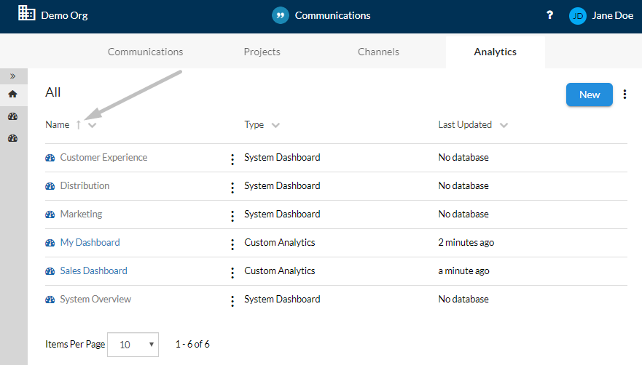Switch to the Projects tab
The image size is (642, 365).
(262, 52)
